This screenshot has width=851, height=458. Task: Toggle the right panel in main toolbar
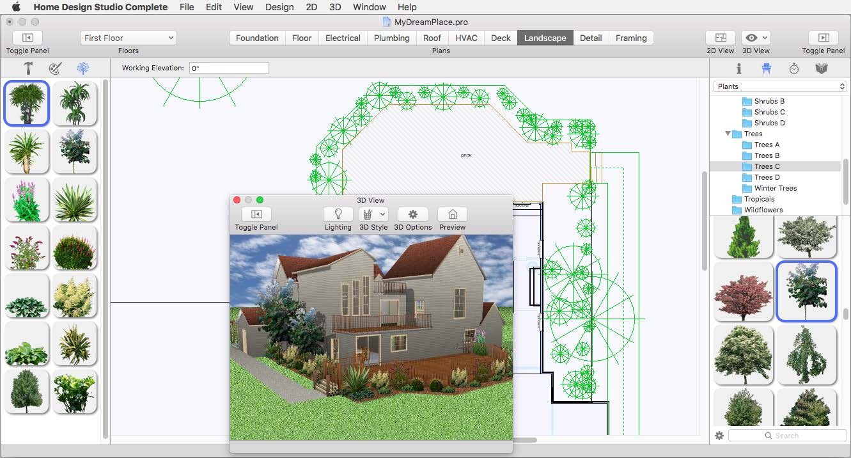824,38
